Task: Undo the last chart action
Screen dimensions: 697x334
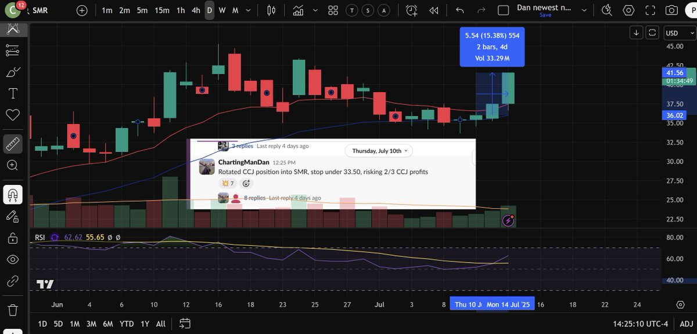Action: tap(460, 10)
